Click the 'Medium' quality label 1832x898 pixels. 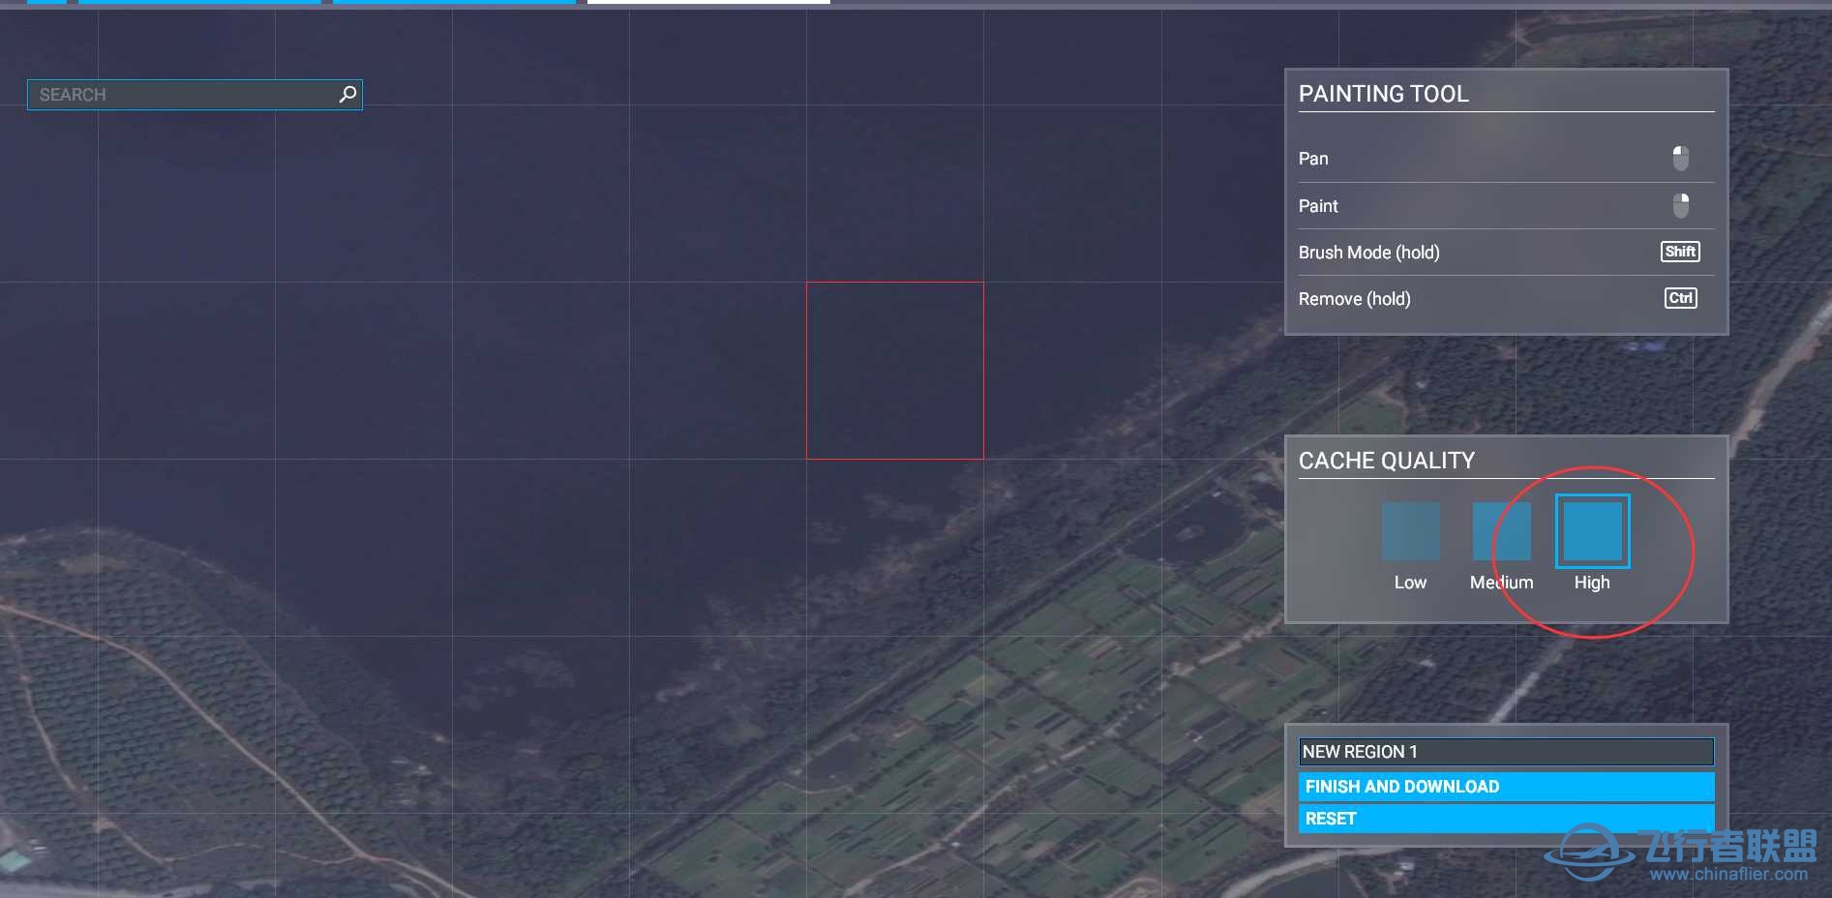(x=1501, y=583)
